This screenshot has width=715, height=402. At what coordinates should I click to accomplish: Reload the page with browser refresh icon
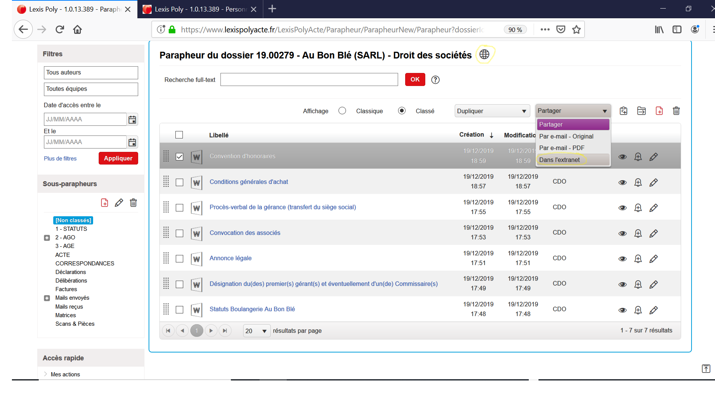(60, 29)
